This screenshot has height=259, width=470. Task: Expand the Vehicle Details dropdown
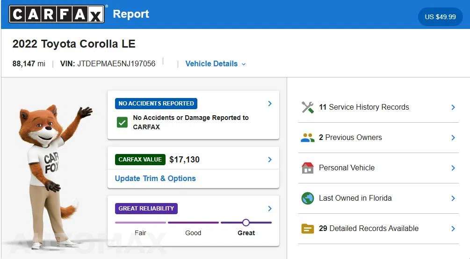tap(216, 64)
